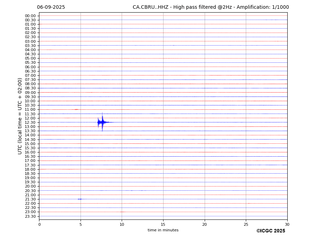The height and width of the screenshot is (244, 326).
Task: Click the 11:00 time row label
Action: tap(30, 109)
